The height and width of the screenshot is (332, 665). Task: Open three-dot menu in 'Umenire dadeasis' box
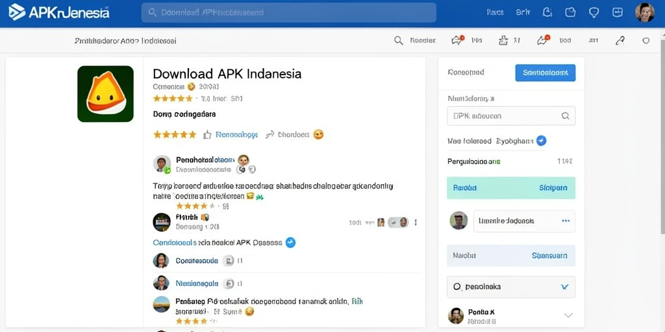[x=566, y=221]
